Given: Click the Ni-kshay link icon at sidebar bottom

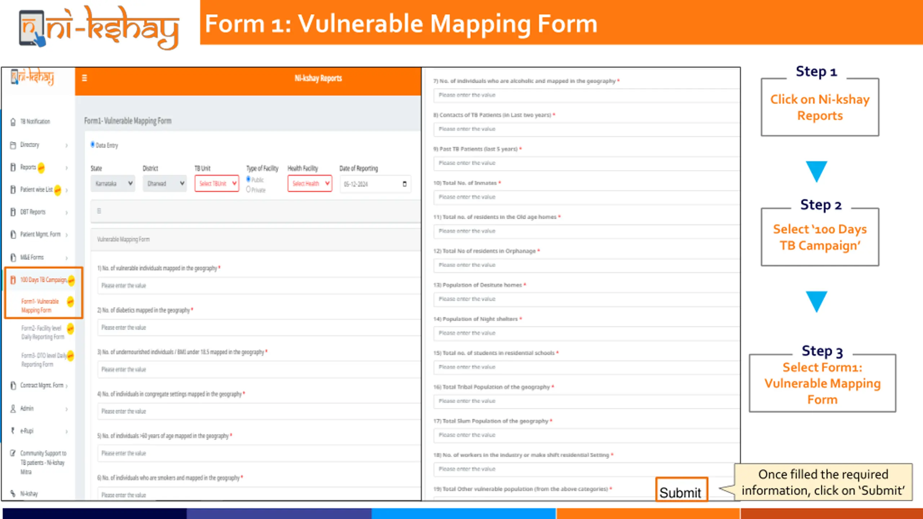Looking at the screenshot, I should coord(13,493).
